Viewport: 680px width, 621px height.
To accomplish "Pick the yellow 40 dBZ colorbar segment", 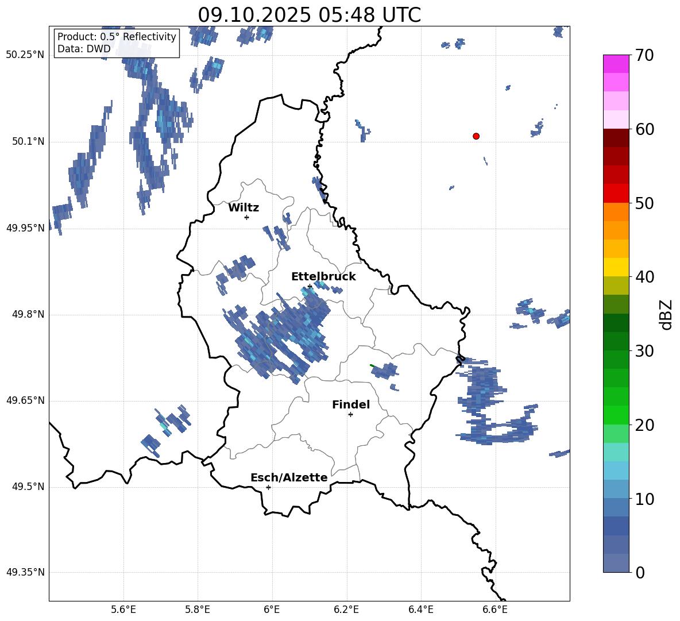I will (x=616, y=267).
